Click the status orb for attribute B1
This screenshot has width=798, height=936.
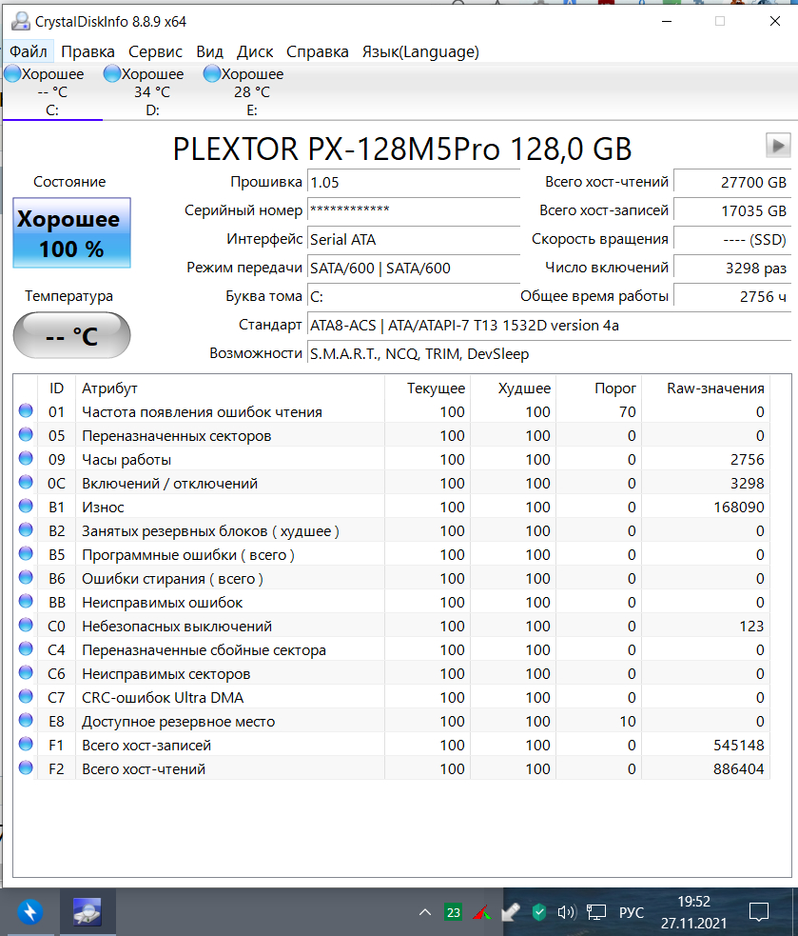26,506
